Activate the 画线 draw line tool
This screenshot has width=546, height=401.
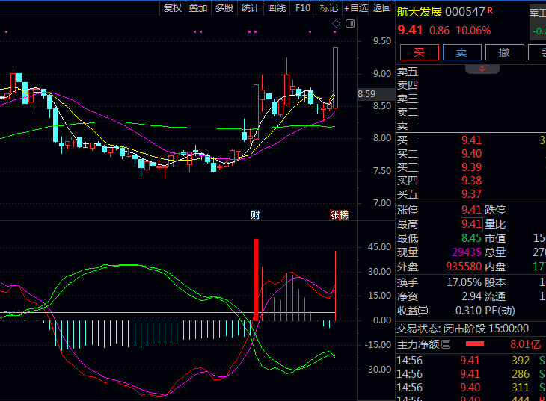point(277,8)
